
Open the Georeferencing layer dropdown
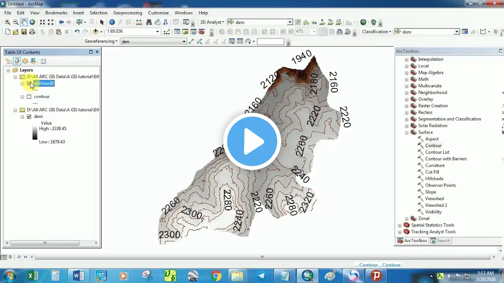click(x=184, y=42)
